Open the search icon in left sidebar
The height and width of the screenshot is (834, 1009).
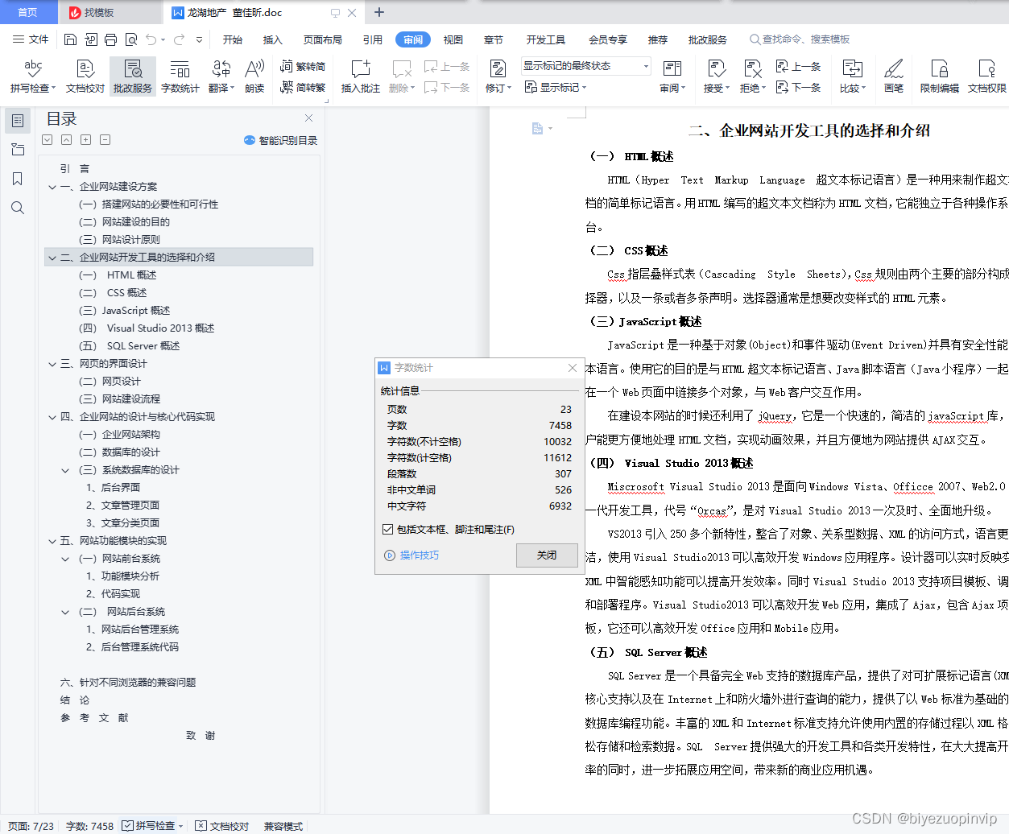coord(18,208)
